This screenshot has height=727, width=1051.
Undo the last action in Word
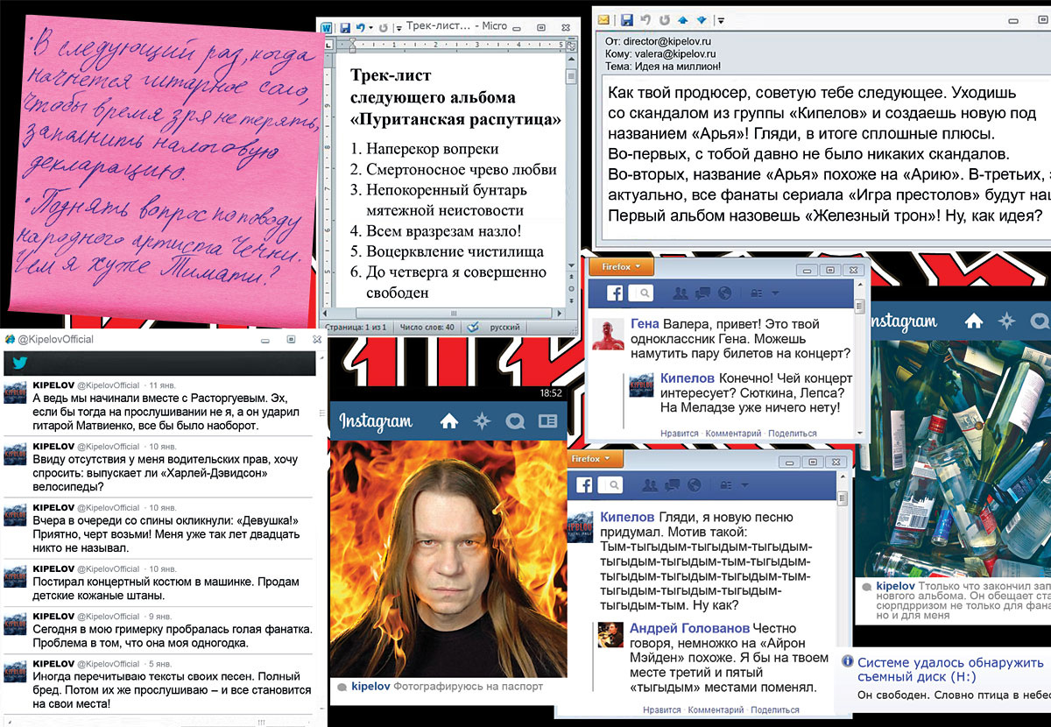(x=361, y=28)
